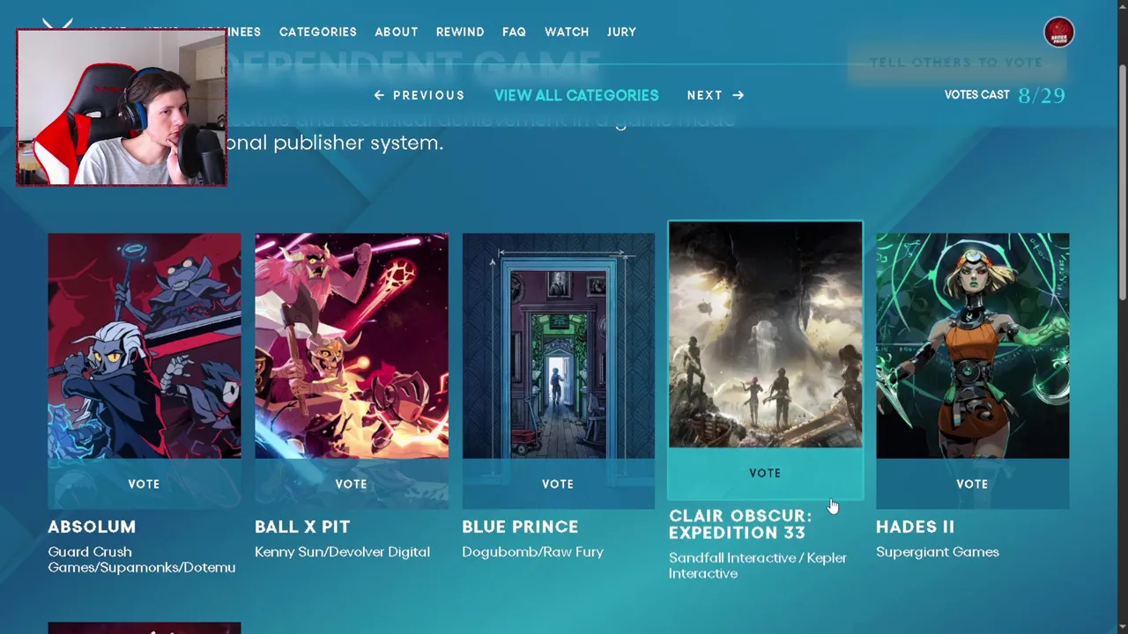
Task: Click the left arrow beside Previous
Action: 379,95
